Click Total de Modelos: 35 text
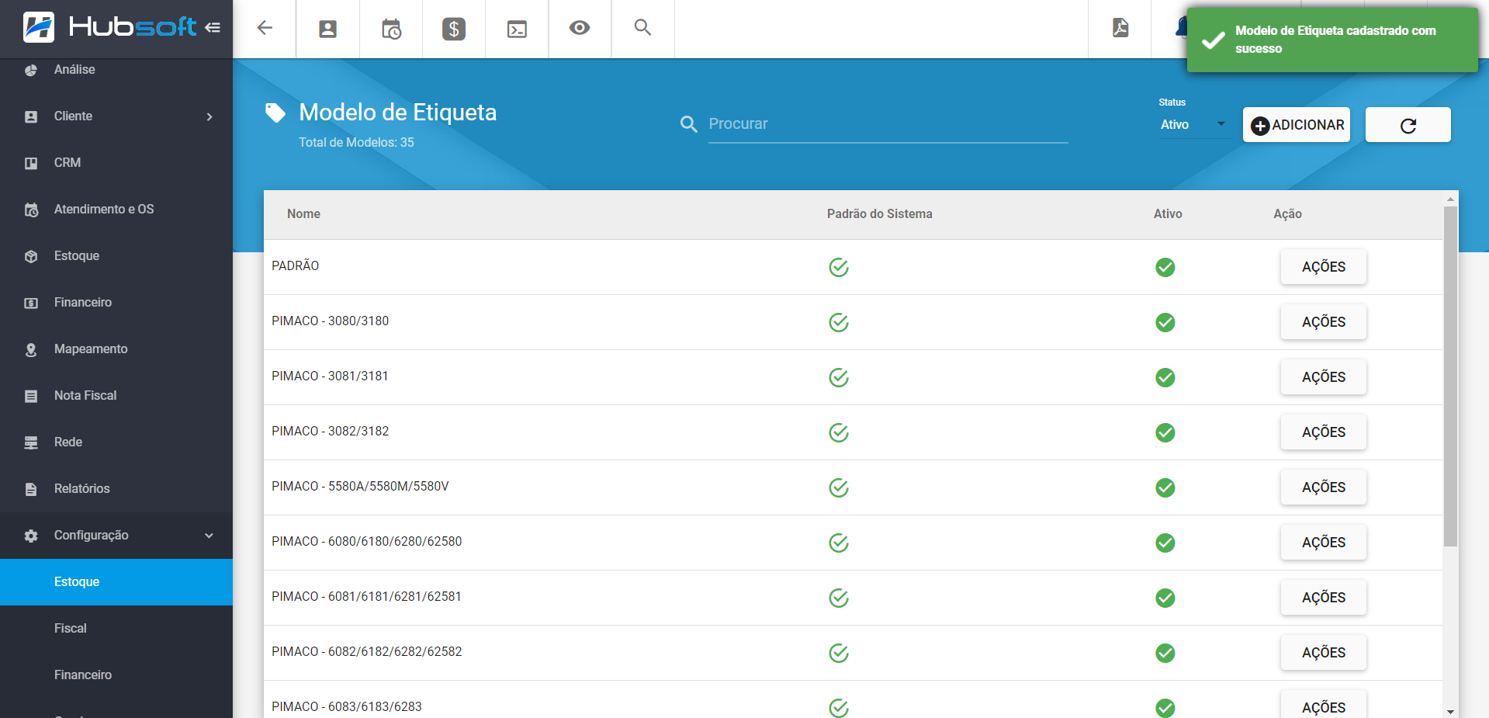Image resolution: width=1489 pixels, height=718 pixels. click(356, 143)
